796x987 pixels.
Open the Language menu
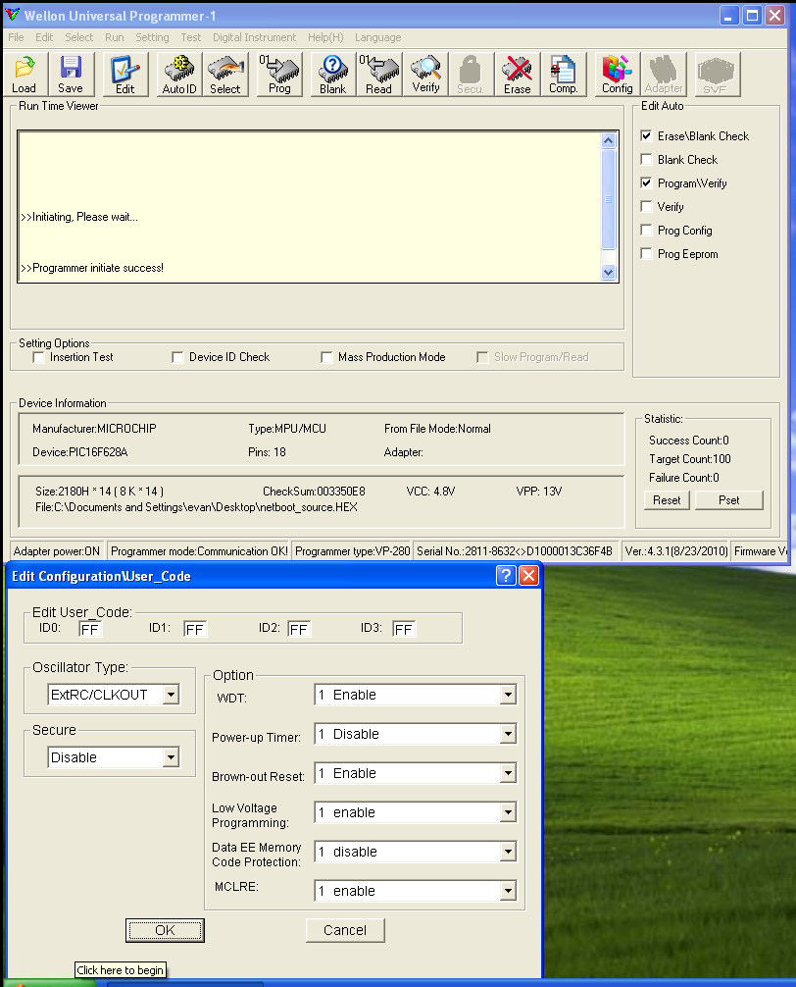pos(377,37)
